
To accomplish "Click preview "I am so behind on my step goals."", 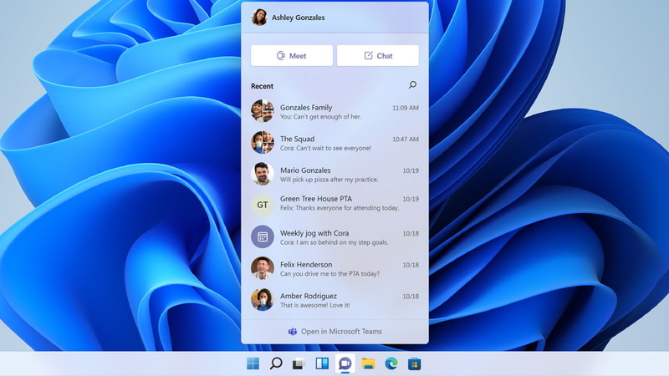I will click(342, 242).
